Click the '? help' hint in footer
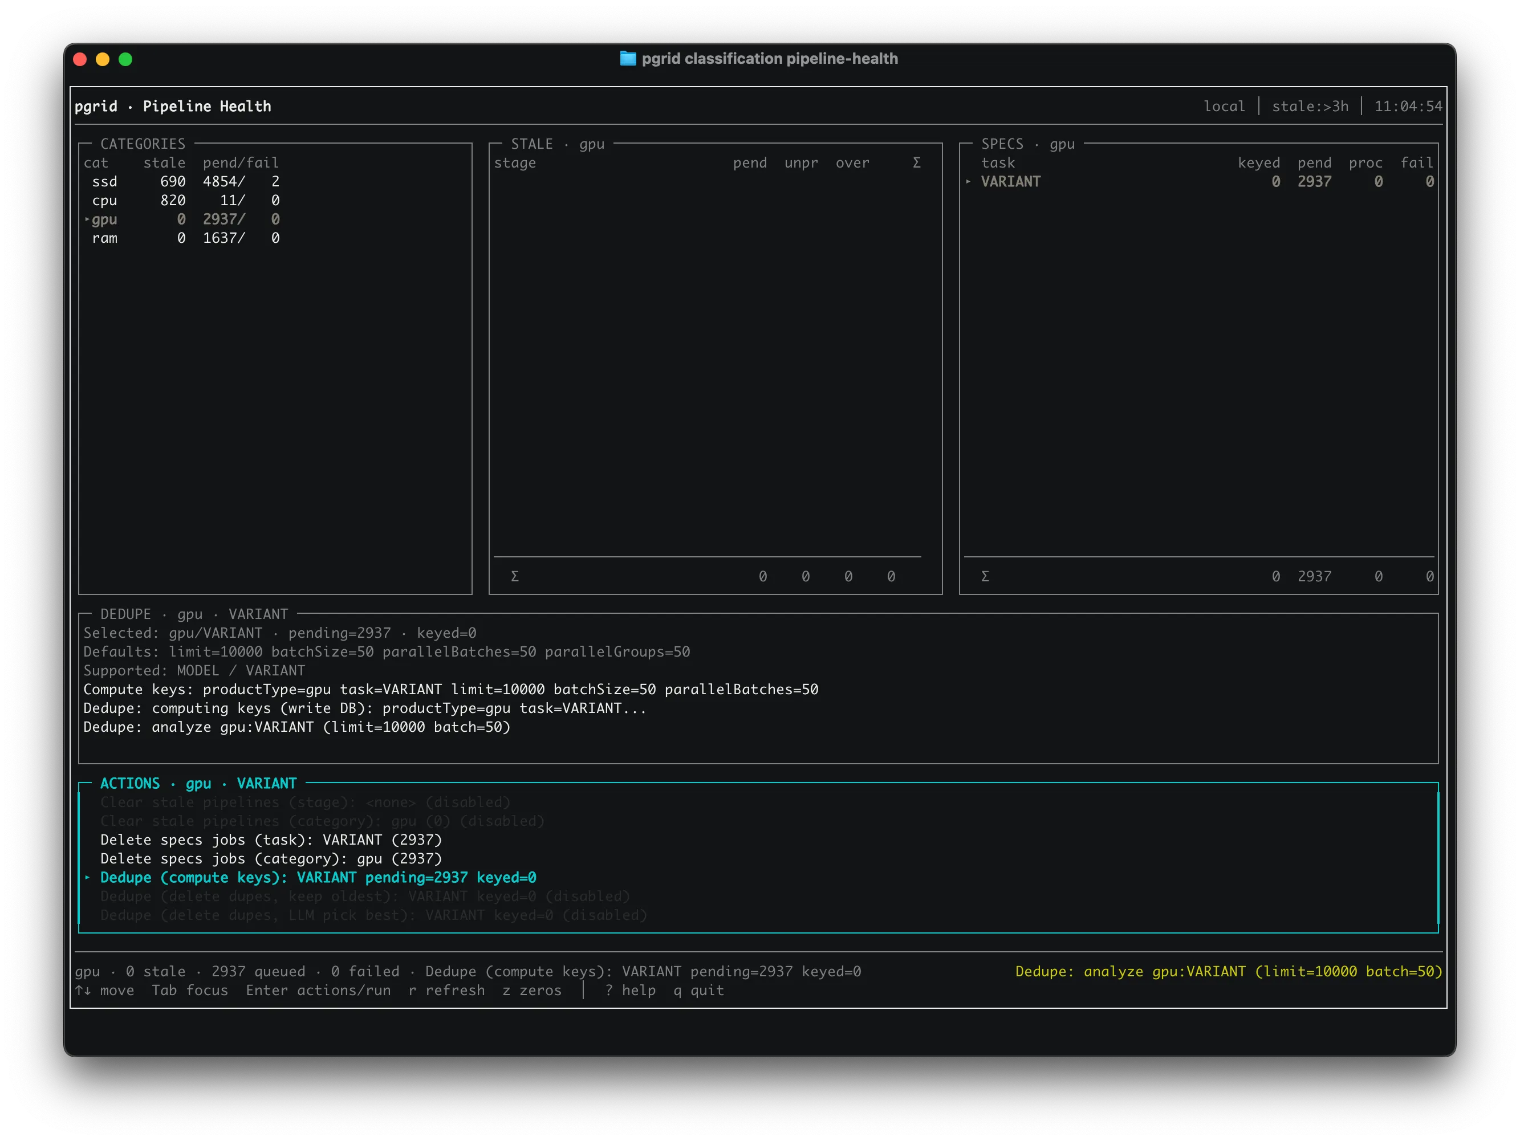Screen dimensions: 1520x1141 (x=630, y=991)
